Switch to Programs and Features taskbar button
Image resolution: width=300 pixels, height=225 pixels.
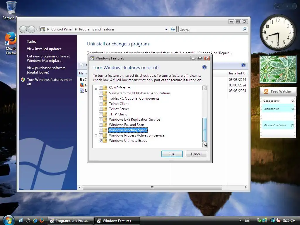tap(70, 221)
